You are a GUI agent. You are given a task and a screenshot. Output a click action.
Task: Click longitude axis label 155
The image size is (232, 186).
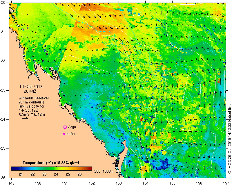coord(172,183)
